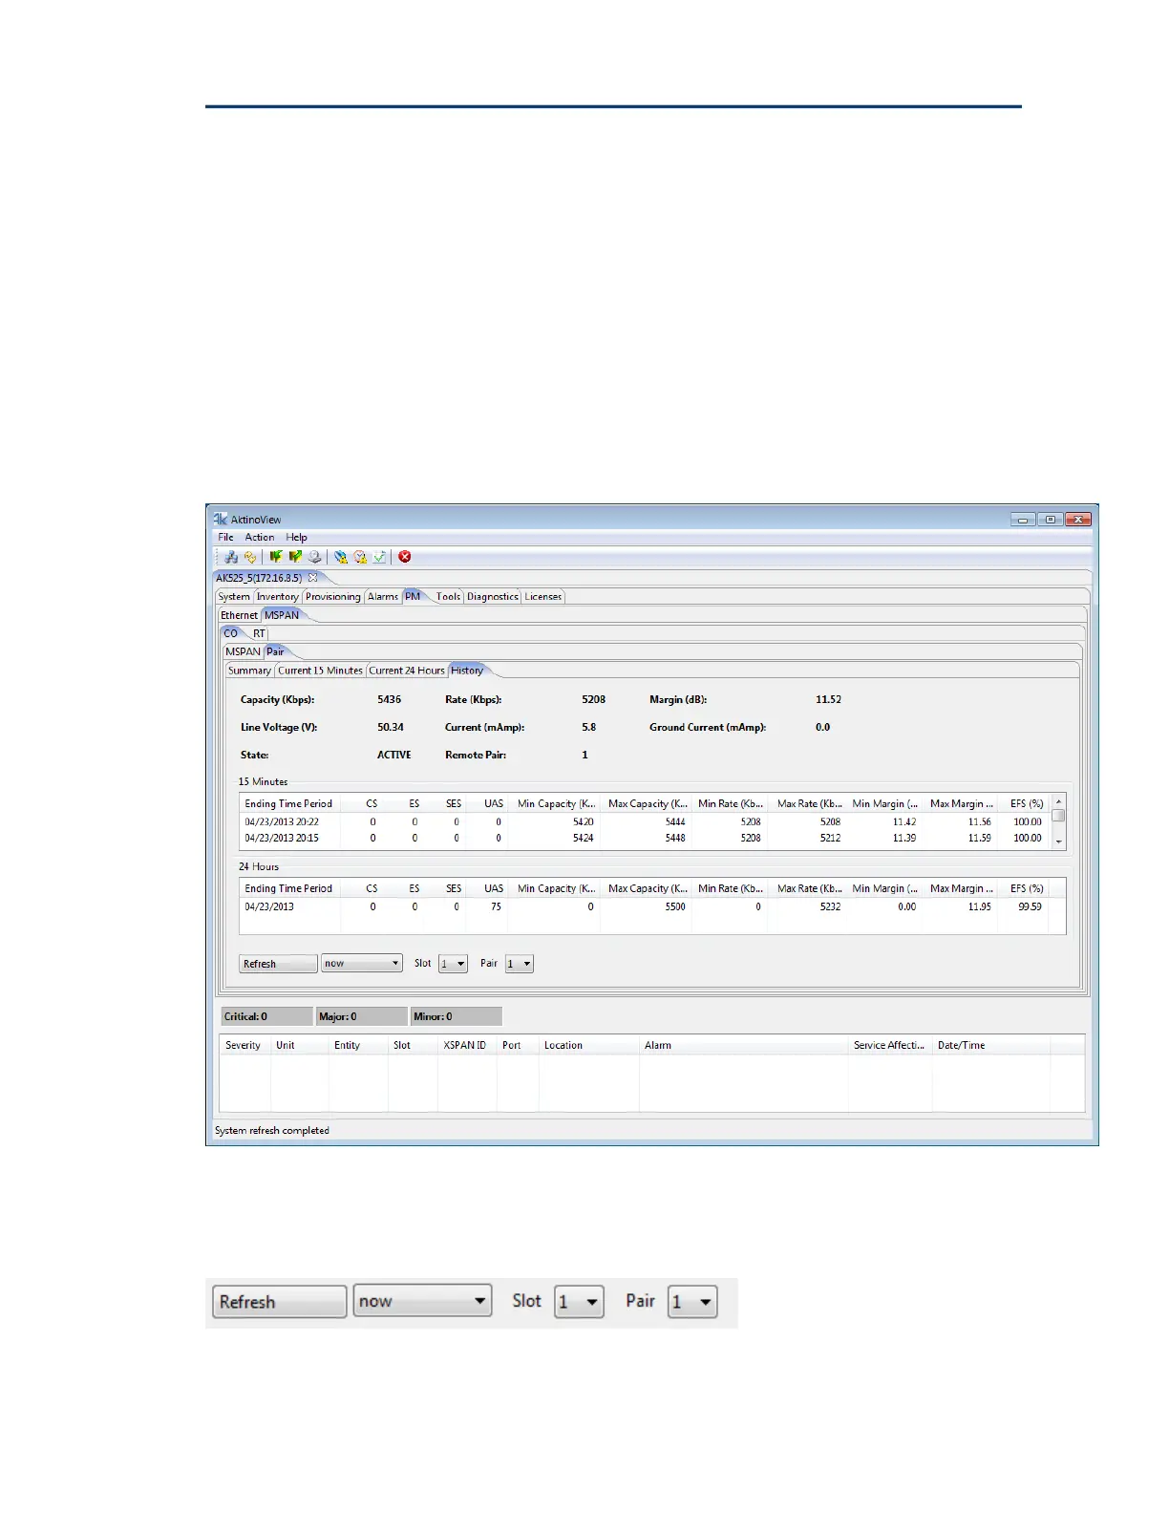Screen dimensions: 1169x1513
Task: Maximize the AktinoView window
Action: 1051,520
